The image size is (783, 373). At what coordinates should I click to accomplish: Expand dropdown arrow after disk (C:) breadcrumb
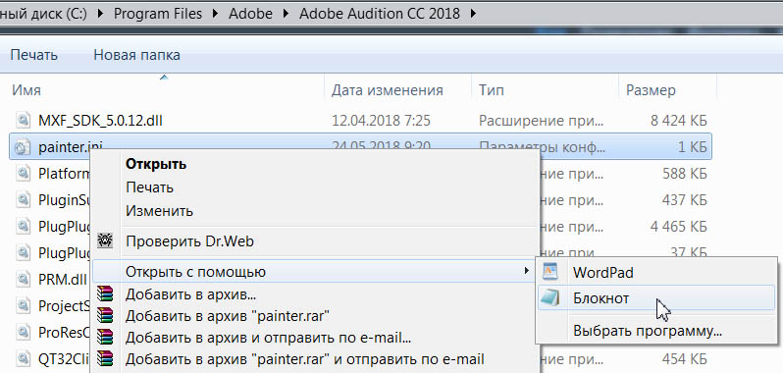[100, 14]
